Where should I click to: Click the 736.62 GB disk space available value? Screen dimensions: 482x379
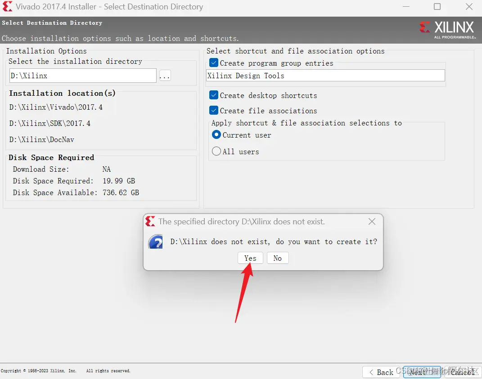click(x=121, y=192)
